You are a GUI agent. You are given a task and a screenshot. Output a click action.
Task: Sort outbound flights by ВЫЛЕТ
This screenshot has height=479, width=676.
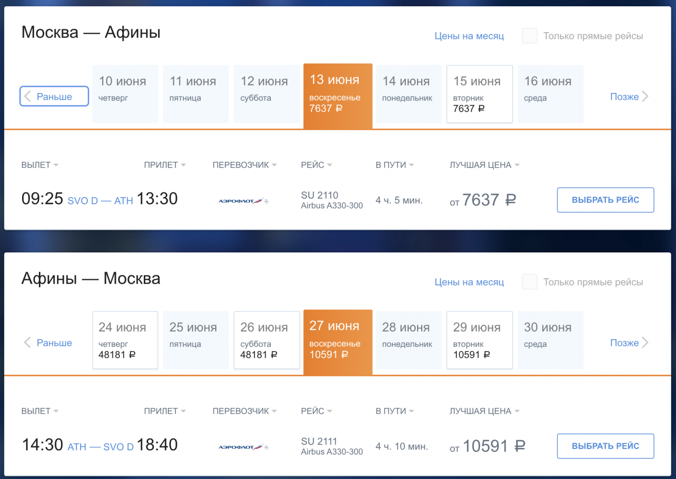(x=40, y=165)
